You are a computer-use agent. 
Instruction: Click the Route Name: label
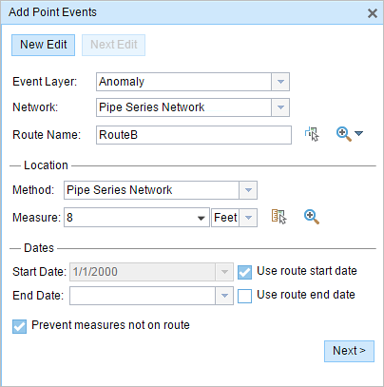pos(47,135)
